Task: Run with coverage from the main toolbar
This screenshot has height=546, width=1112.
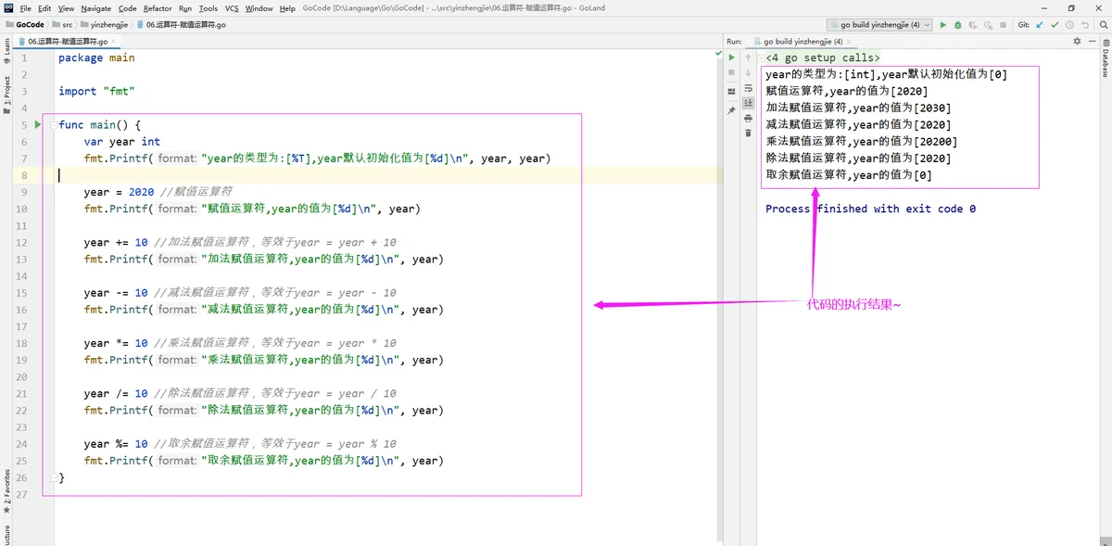Action: 975,25
